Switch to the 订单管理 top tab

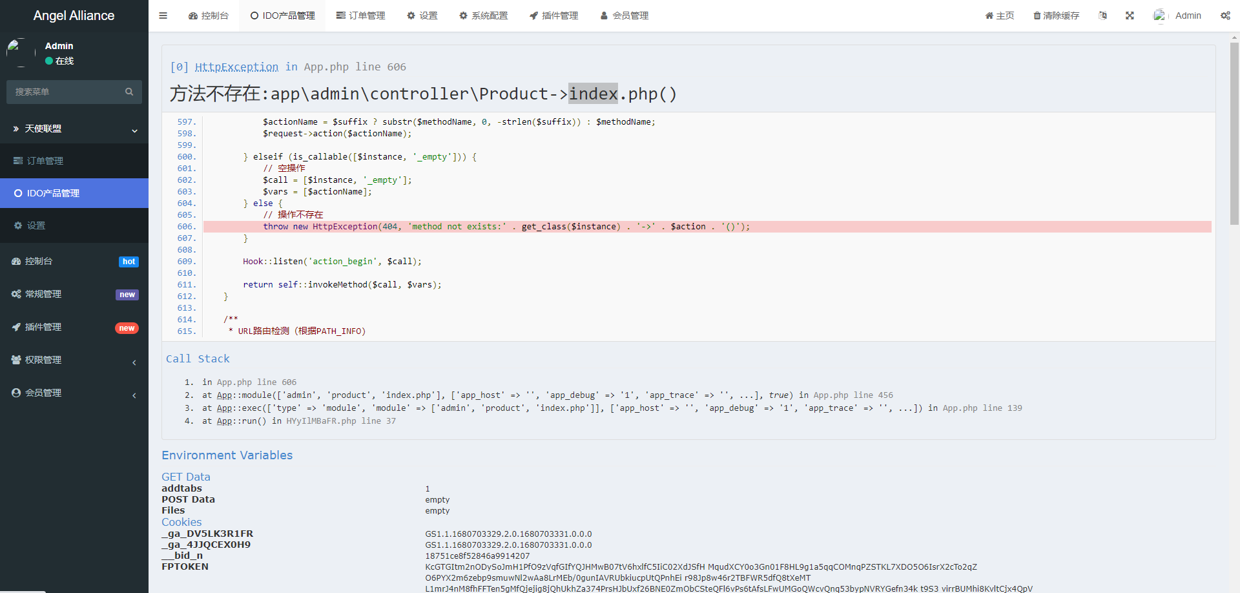point(360,16)
